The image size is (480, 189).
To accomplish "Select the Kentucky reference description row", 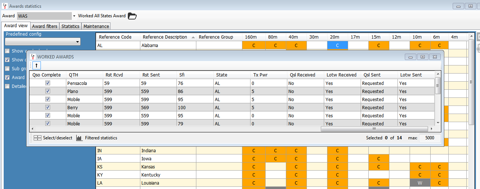I will (x=168, y=175).
